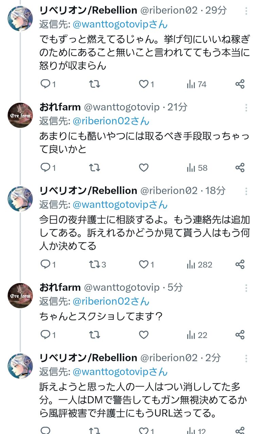Open more options on the 18分 tweet

(x=246, y=192)
